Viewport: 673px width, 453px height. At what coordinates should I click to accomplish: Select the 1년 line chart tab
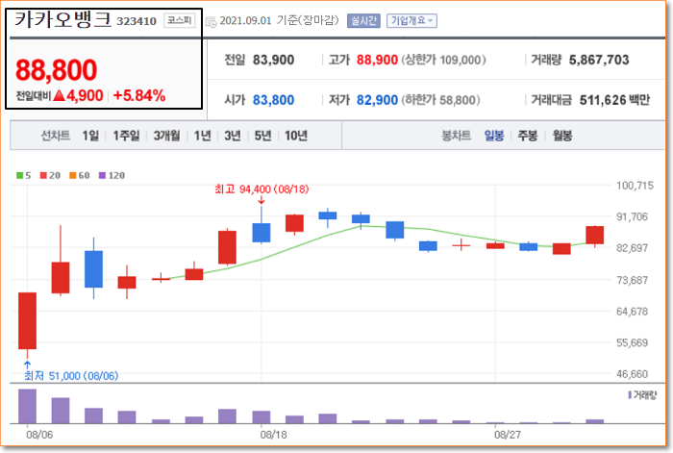point(202,136)
